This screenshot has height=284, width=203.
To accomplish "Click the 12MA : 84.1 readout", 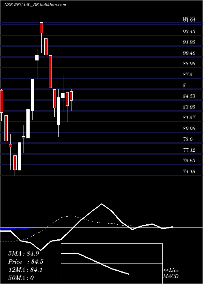I will (26, 270).
